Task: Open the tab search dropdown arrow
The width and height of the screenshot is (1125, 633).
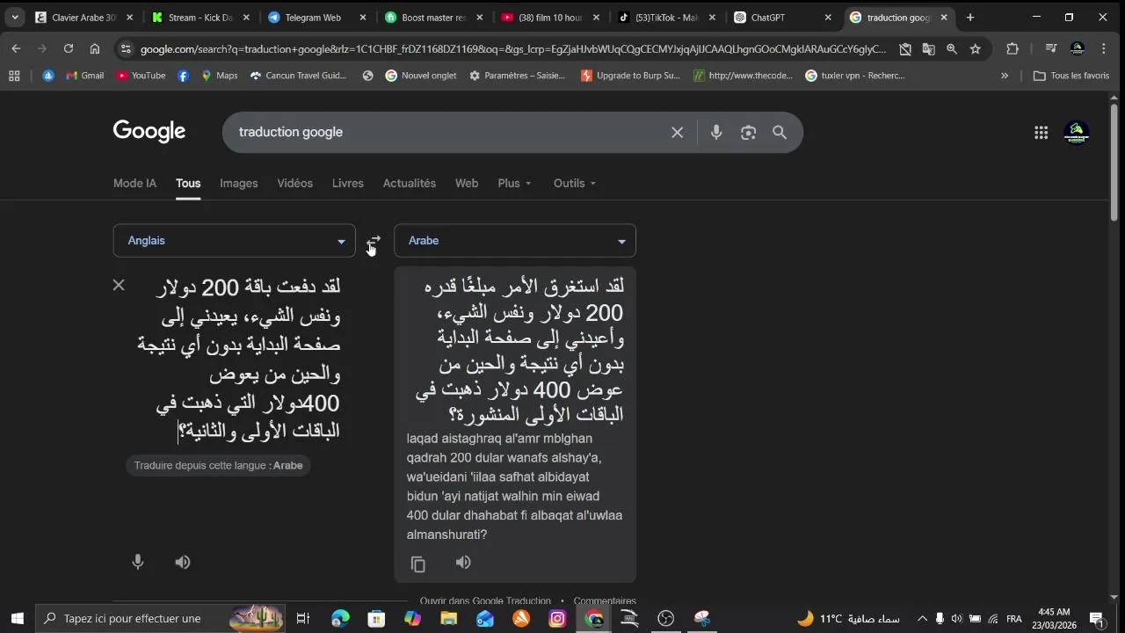Action: (15, 18)
